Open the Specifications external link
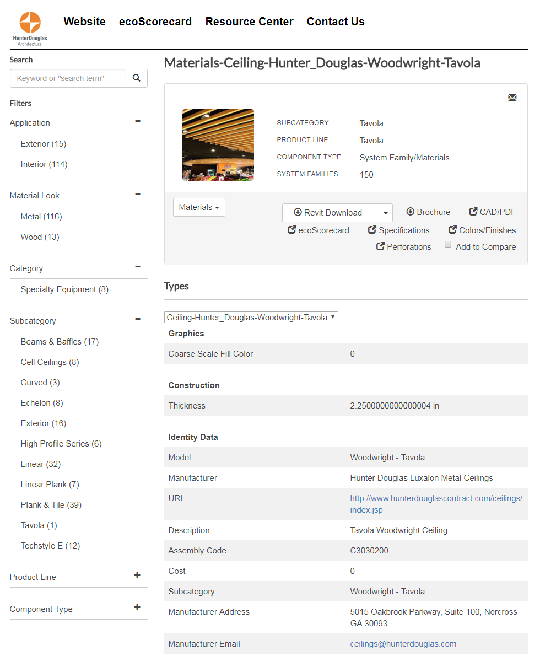The width and height of the screenshot is (540, 661). coord(399,230)
